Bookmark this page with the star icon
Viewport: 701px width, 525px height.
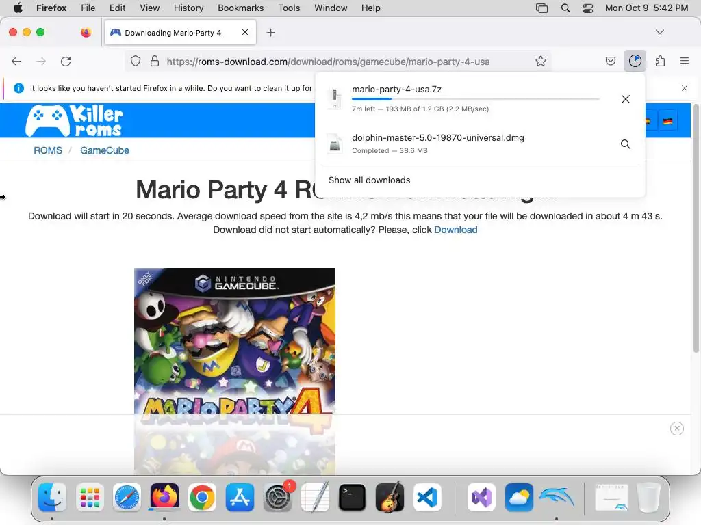[x=541, y=61]
